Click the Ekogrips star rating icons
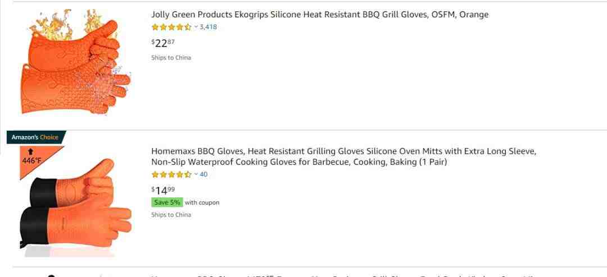Viewport: 607px width, 277px height. (x=171, y=27)
